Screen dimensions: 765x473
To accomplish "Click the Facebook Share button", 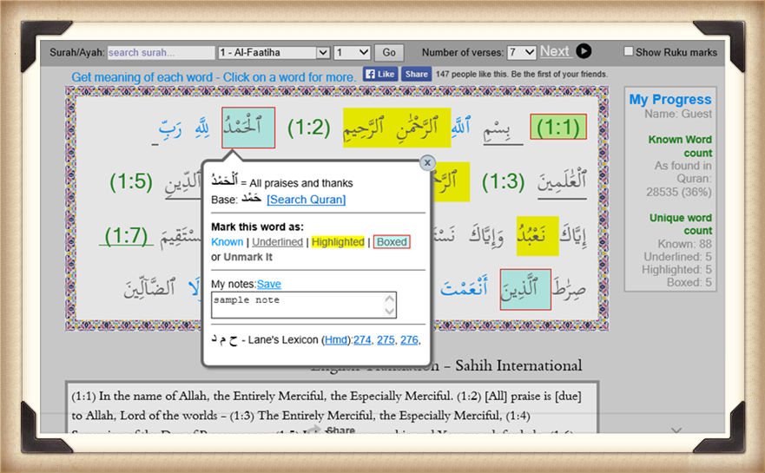I will 417,74.
